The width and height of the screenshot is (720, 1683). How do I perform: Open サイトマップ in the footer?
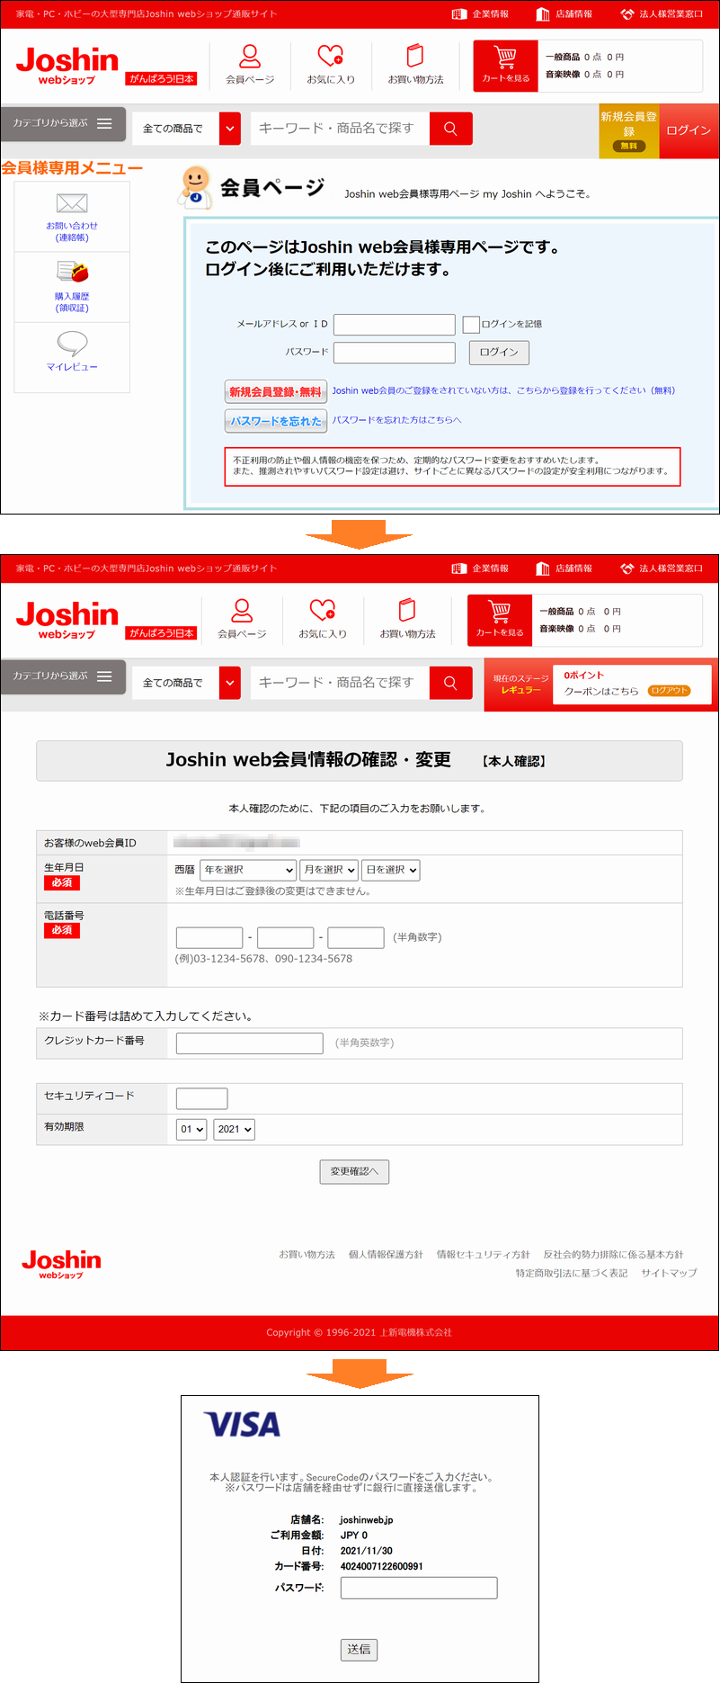[669, 1273]
